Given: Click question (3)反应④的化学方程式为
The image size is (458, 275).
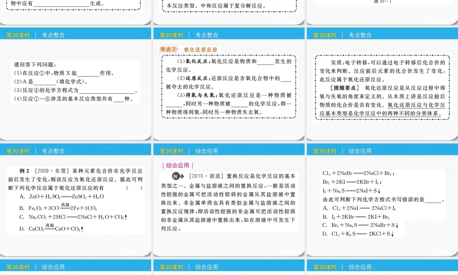Looking at the screenshot, I should tap(76, 90).
